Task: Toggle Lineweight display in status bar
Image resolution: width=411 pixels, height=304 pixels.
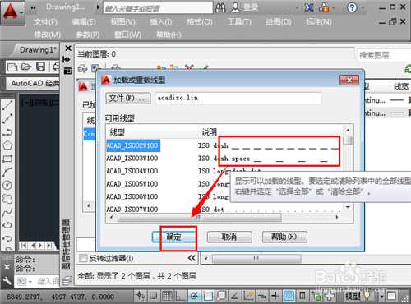Action: coord(275,296)
